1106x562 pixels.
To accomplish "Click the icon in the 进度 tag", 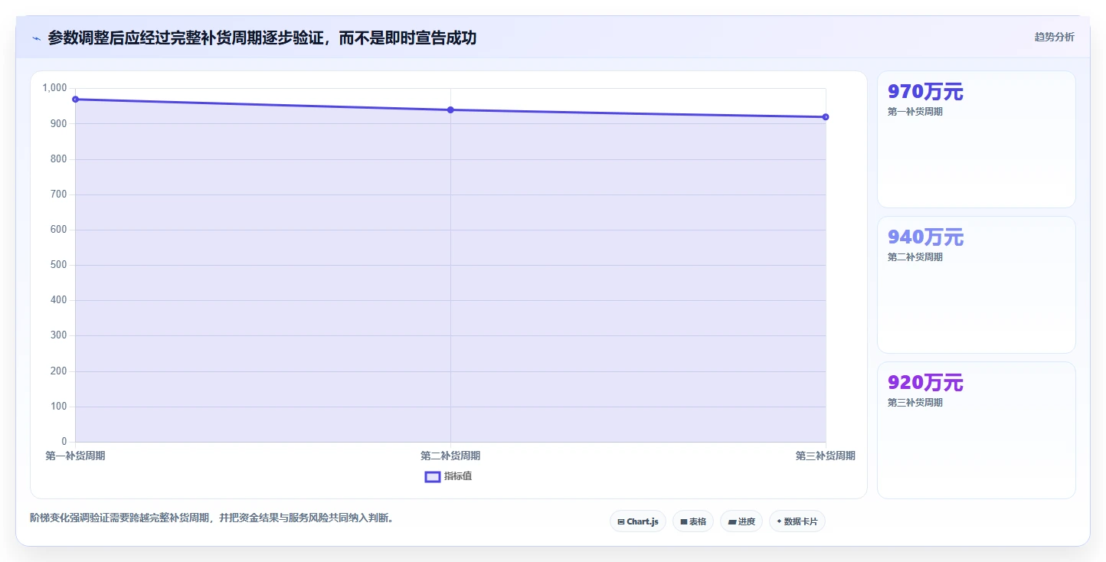I will pos(731,521).
